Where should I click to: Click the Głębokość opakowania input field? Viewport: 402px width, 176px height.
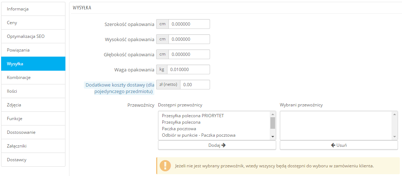(189, 54)
